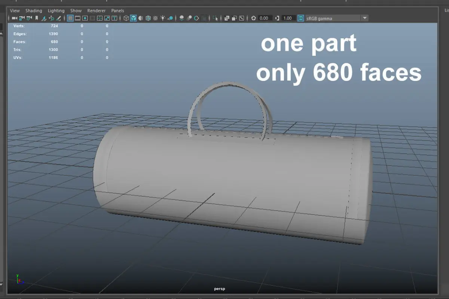This screenshot has height=299, width=449.
Task: Click the arrow of sRGB gamma dropdown
Action: click(x=365, y=18)
